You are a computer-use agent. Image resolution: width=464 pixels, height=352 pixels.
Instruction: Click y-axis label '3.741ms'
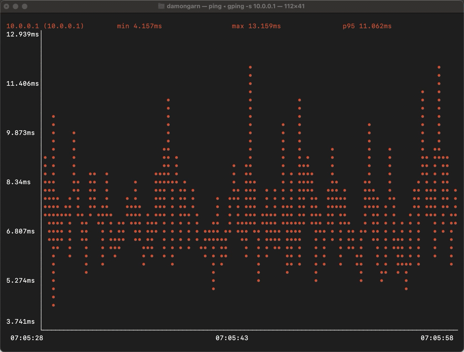click(21, 321)
